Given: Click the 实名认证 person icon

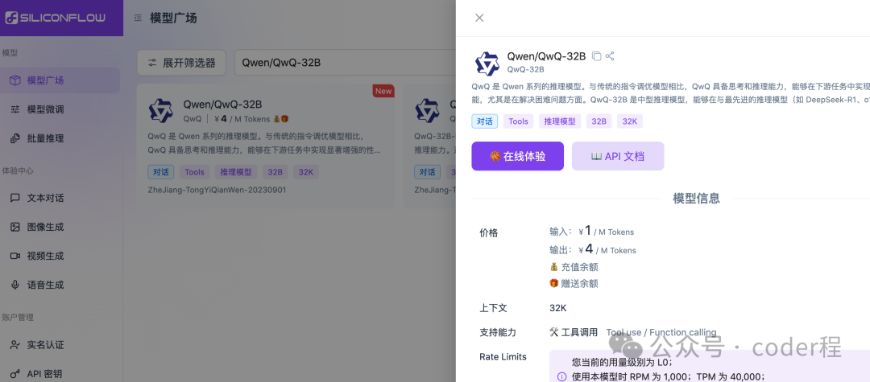Looking at the screenshot, I should click(x=15, y=345).
